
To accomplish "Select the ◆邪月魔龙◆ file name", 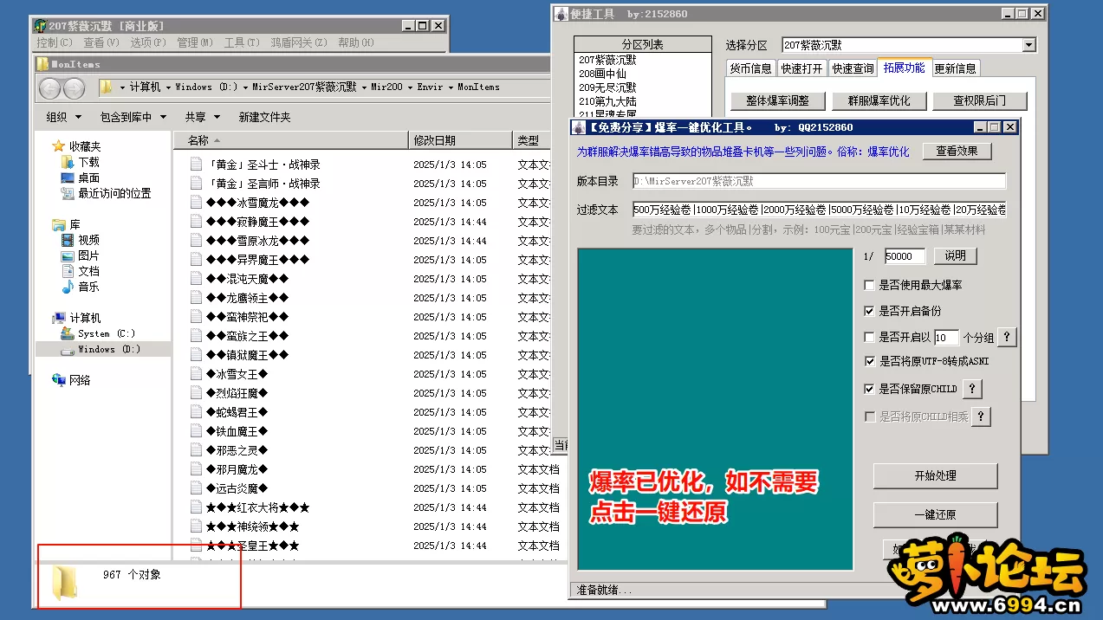I will [237, 469].
